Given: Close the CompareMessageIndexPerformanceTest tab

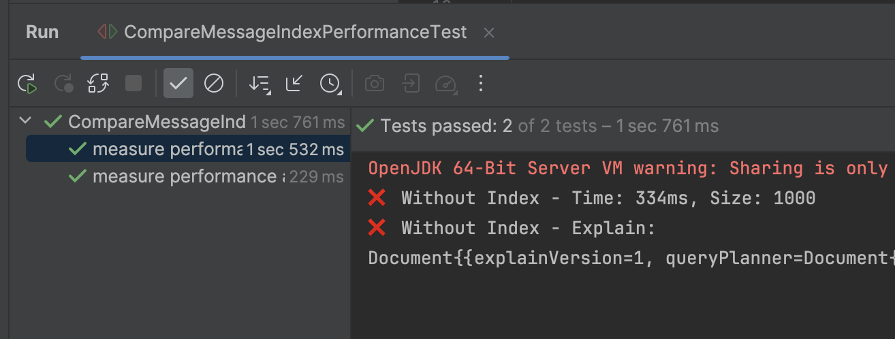Looking at the screenshot, I should tap(488, 33).
